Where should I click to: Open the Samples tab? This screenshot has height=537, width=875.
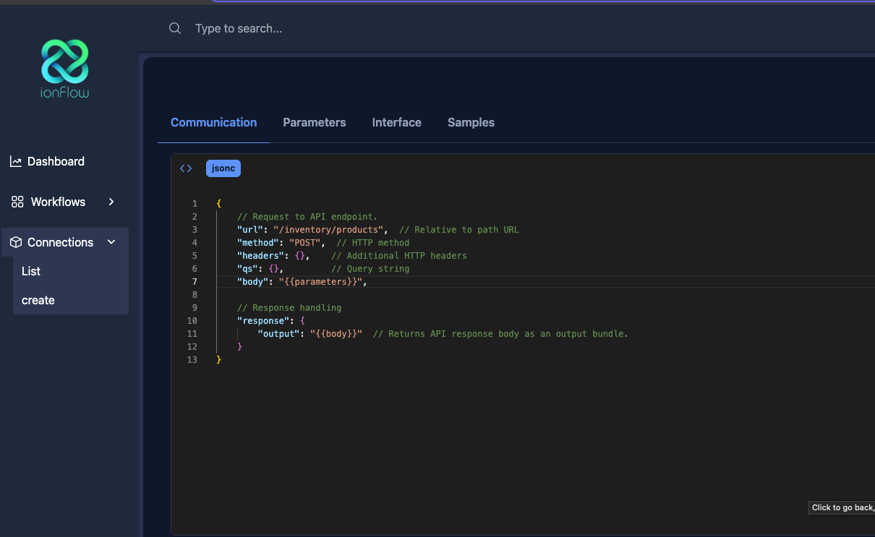(x=471, y=122)
